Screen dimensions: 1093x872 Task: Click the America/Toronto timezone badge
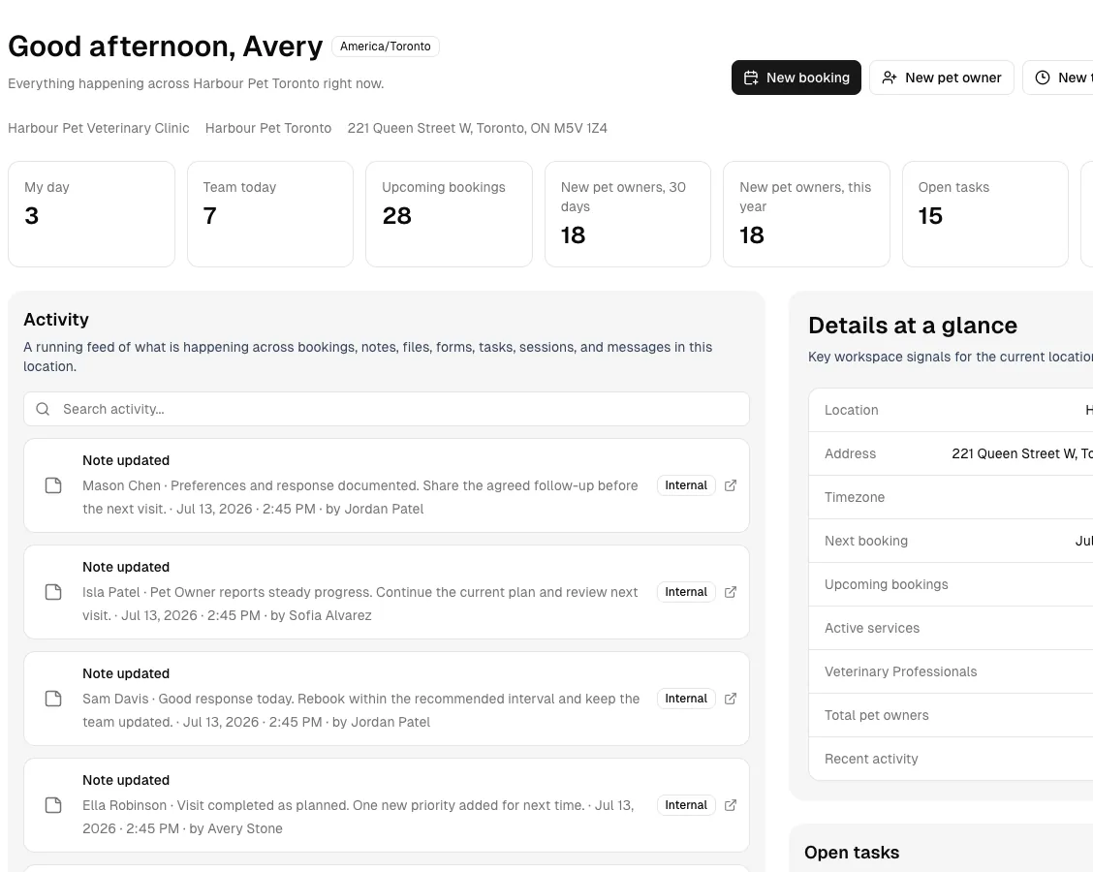click(x=386, y=47)
